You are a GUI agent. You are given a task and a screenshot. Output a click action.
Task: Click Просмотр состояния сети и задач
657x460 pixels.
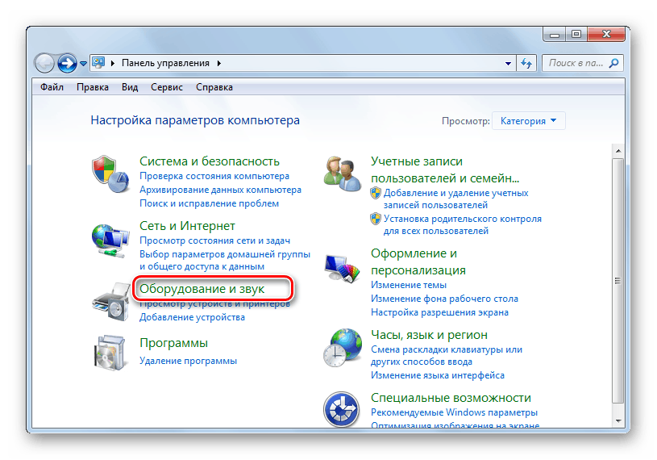[x=215, y=240]
